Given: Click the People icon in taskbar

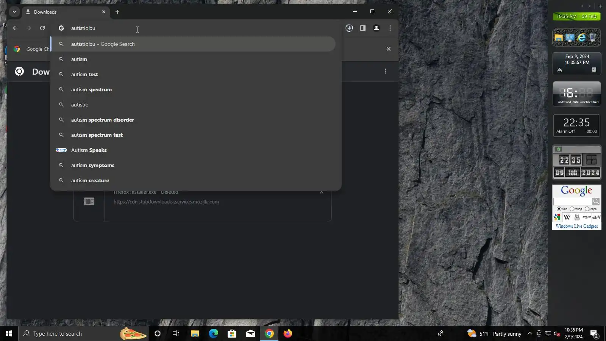Looking at the screenshot, I should (440, 333).
